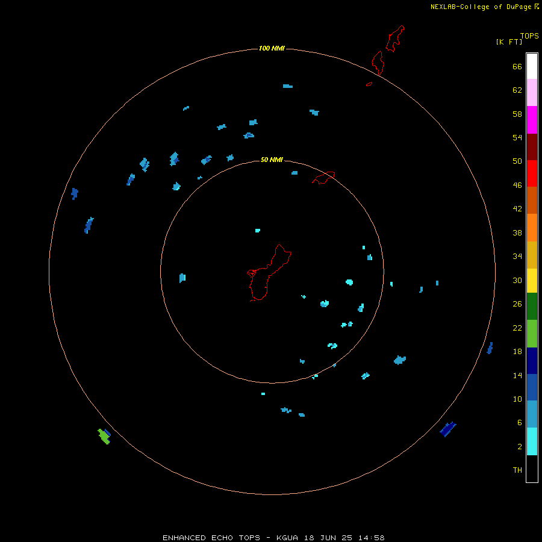This screenshot has width=542, height=542.
Task: Select the 66 legend value
Action: [x=517, y=67]
